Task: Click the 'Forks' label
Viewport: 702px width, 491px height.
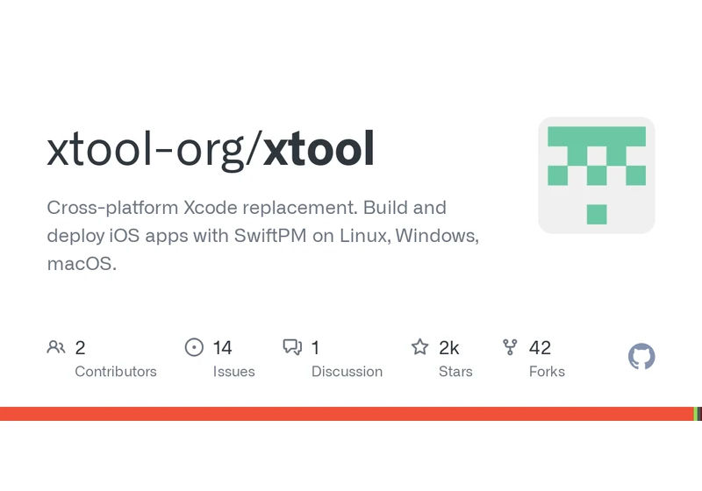Action: (x=547, y=372)
